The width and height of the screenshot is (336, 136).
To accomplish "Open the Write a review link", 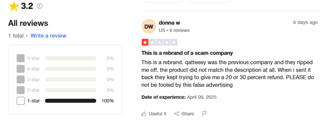I will tap(49, 36).
